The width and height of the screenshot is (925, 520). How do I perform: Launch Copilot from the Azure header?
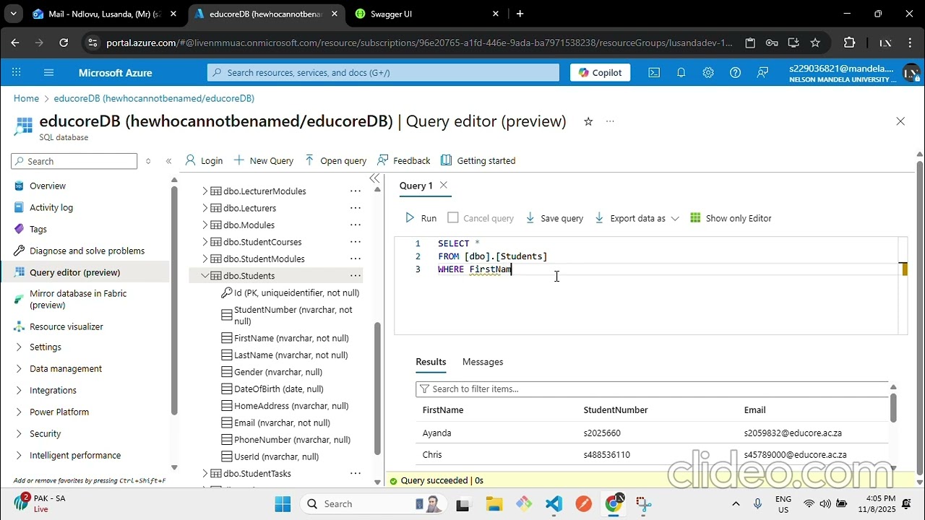coord(600,72)
